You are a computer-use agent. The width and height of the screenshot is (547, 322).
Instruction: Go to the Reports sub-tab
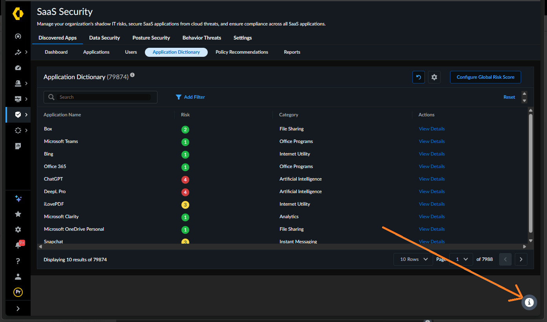(x=292, y=52)
